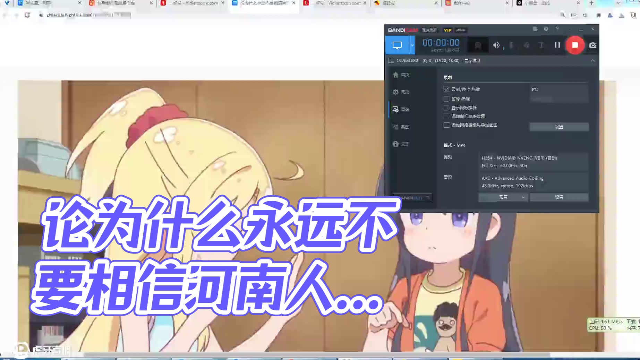Open the Bandicam help question mark
Screen dimensions: 640x360
557,29
